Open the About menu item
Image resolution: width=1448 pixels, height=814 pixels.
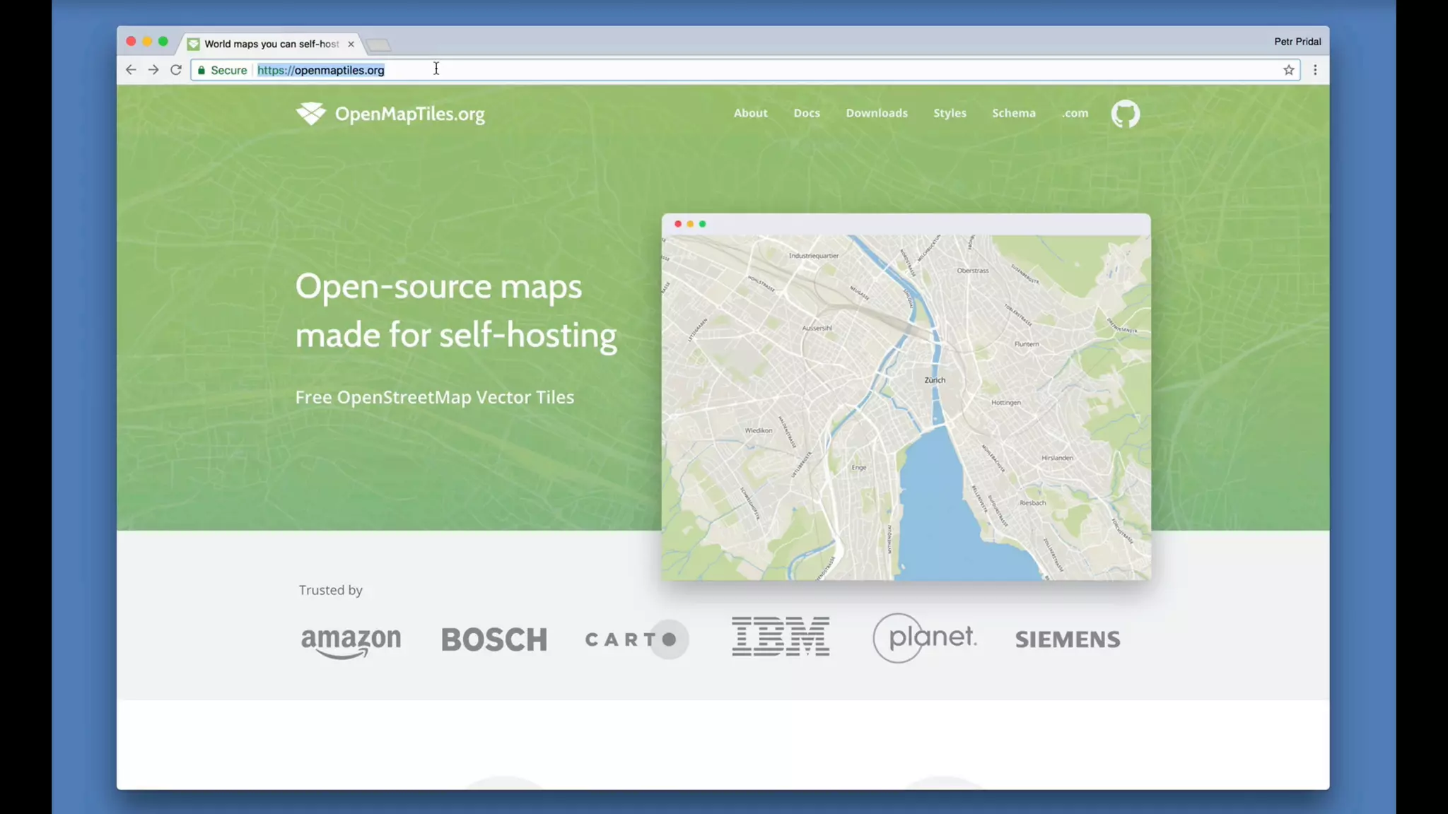[x=750, y=113]
